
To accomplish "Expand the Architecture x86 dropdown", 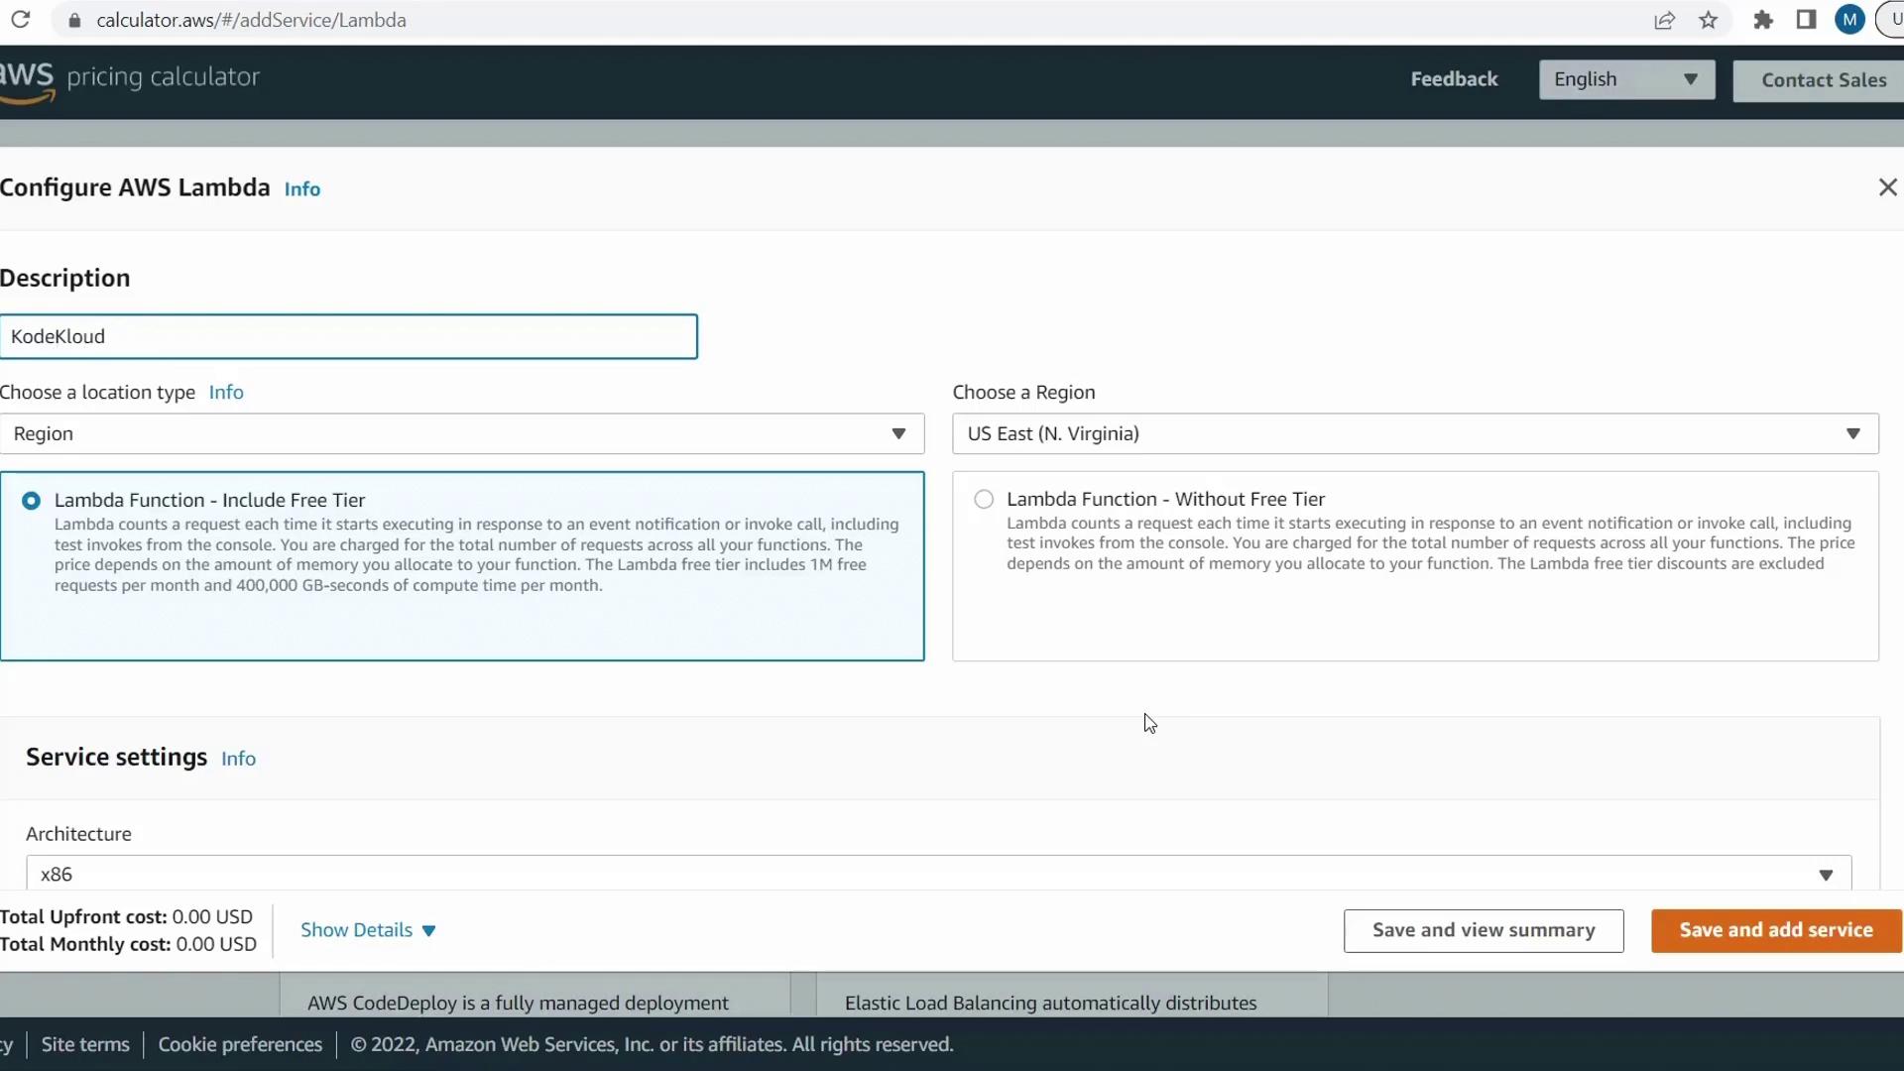I will point(938,875).
